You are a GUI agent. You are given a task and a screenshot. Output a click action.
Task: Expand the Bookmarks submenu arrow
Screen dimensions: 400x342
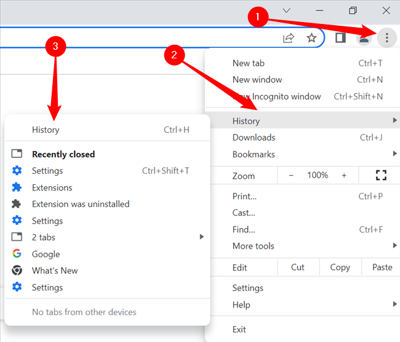[394, 154]
